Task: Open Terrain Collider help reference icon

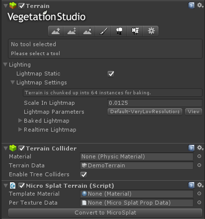Action: pos(191,148)
